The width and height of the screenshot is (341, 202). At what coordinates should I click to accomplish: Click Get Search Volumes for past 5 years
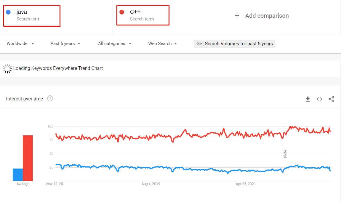click(x=234, y=44)
